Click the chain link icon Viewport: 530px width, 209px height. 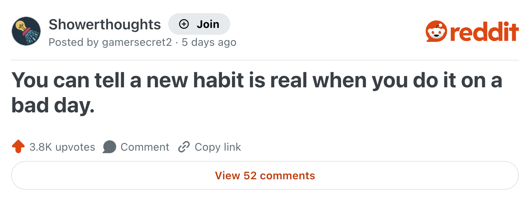point(184,147)
